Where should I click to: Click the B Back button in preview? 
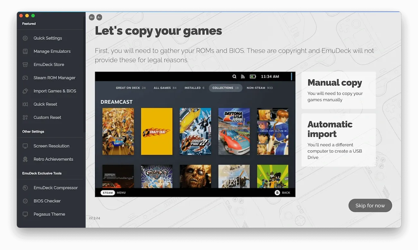(277, 193)
